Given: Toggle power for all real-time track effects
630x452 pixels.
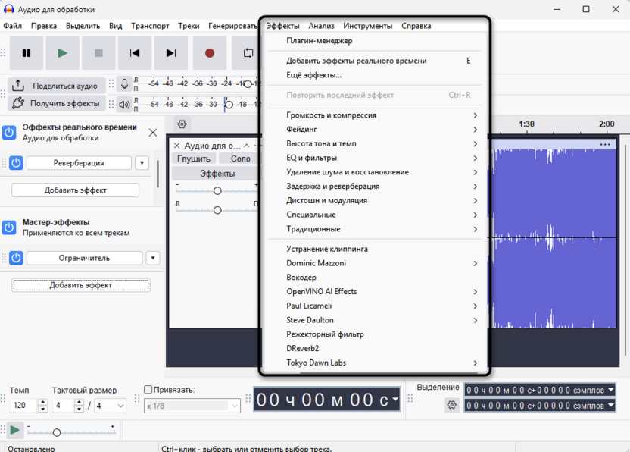Looking at the screenshot, I should (x=9, y=133).
